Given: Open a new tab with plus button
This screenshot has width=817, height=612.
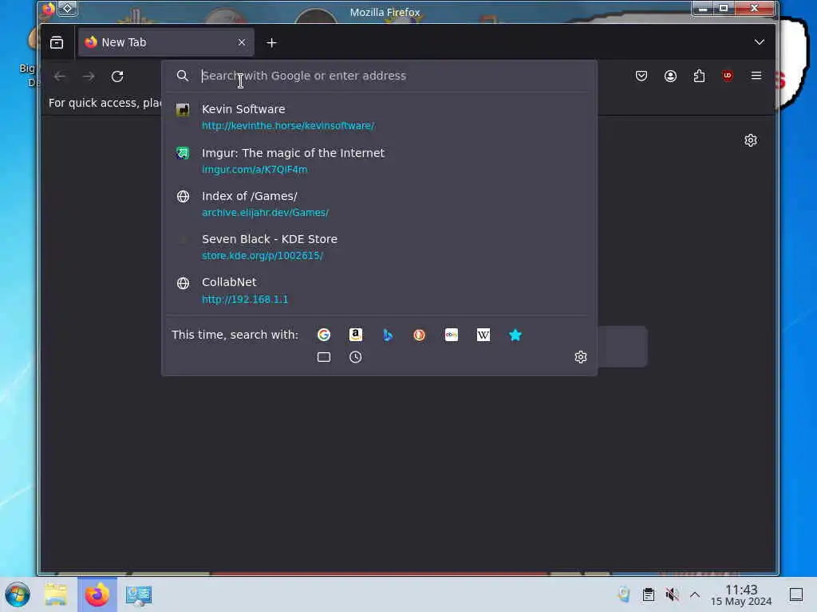Looking at the screenshot, I should pyautogui.click(x=271, y=43).
